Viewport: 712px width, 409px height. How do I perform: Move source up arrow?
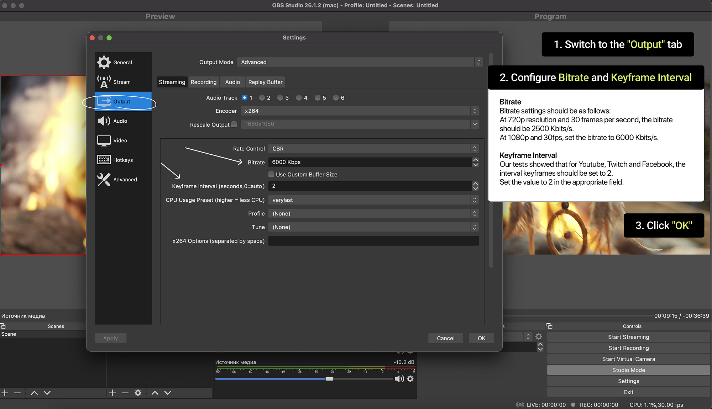pyautogui.click(x=155, y=393)
